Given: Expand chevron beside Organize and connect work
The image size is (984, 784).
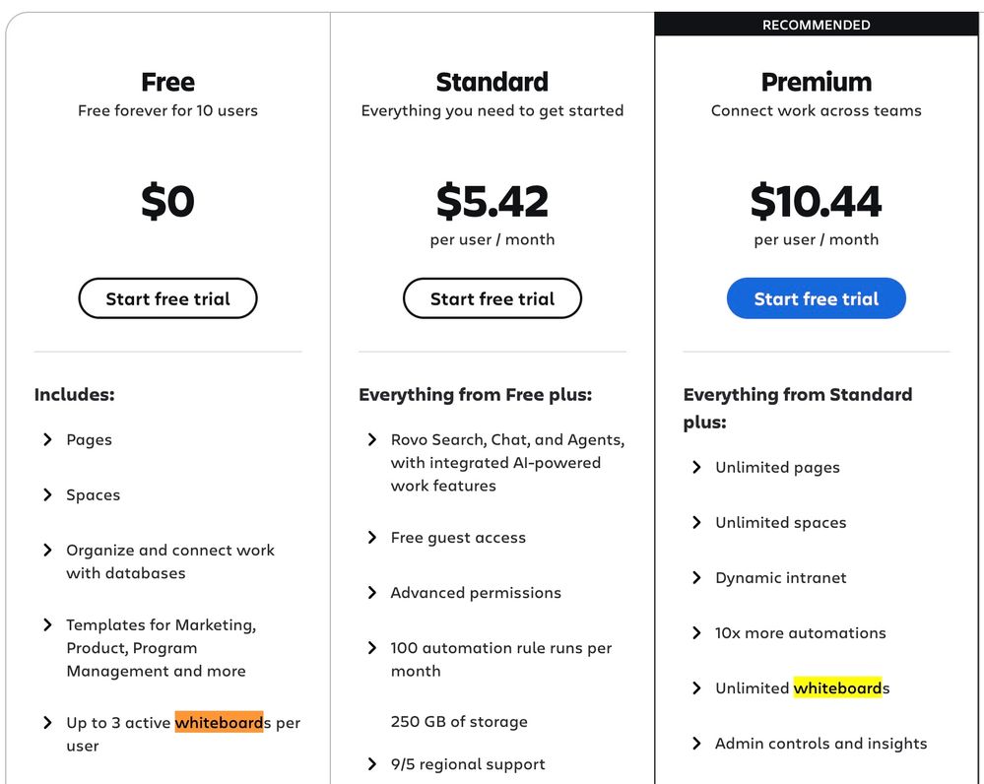Looking at the screenshot, I should point(47,551).
